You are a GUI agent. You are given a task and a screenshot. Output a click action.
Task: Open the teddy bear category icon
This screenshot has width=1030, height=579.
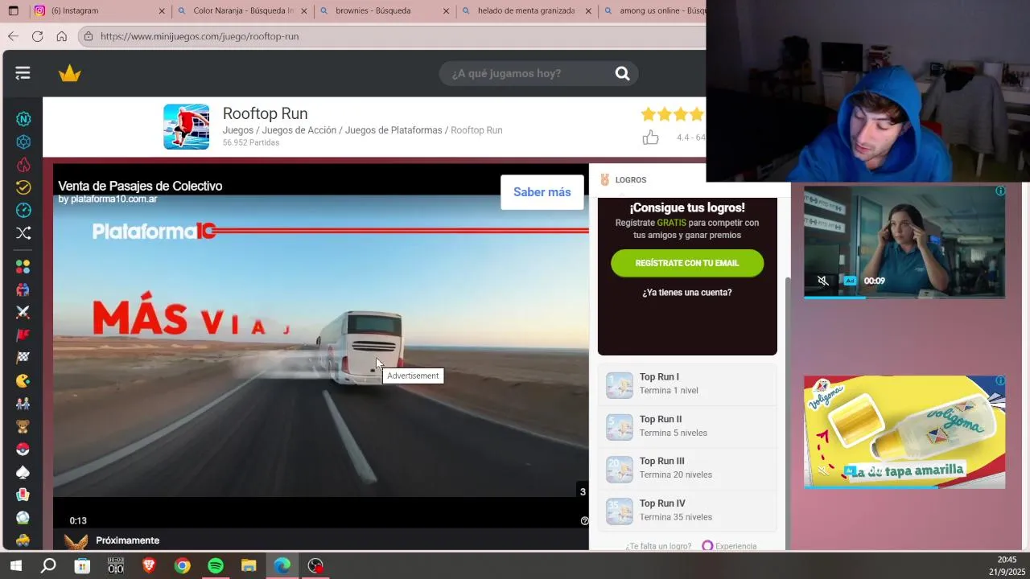tap(23, 426)
